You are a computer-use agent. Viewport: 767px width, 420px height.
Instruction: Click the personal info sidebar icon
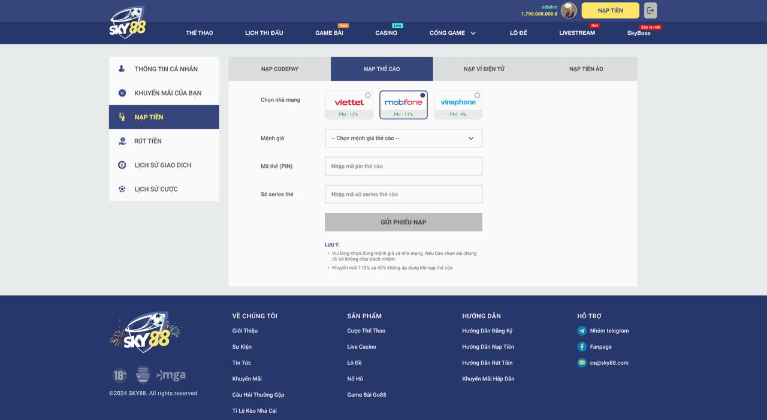click(x=122, y=69)
